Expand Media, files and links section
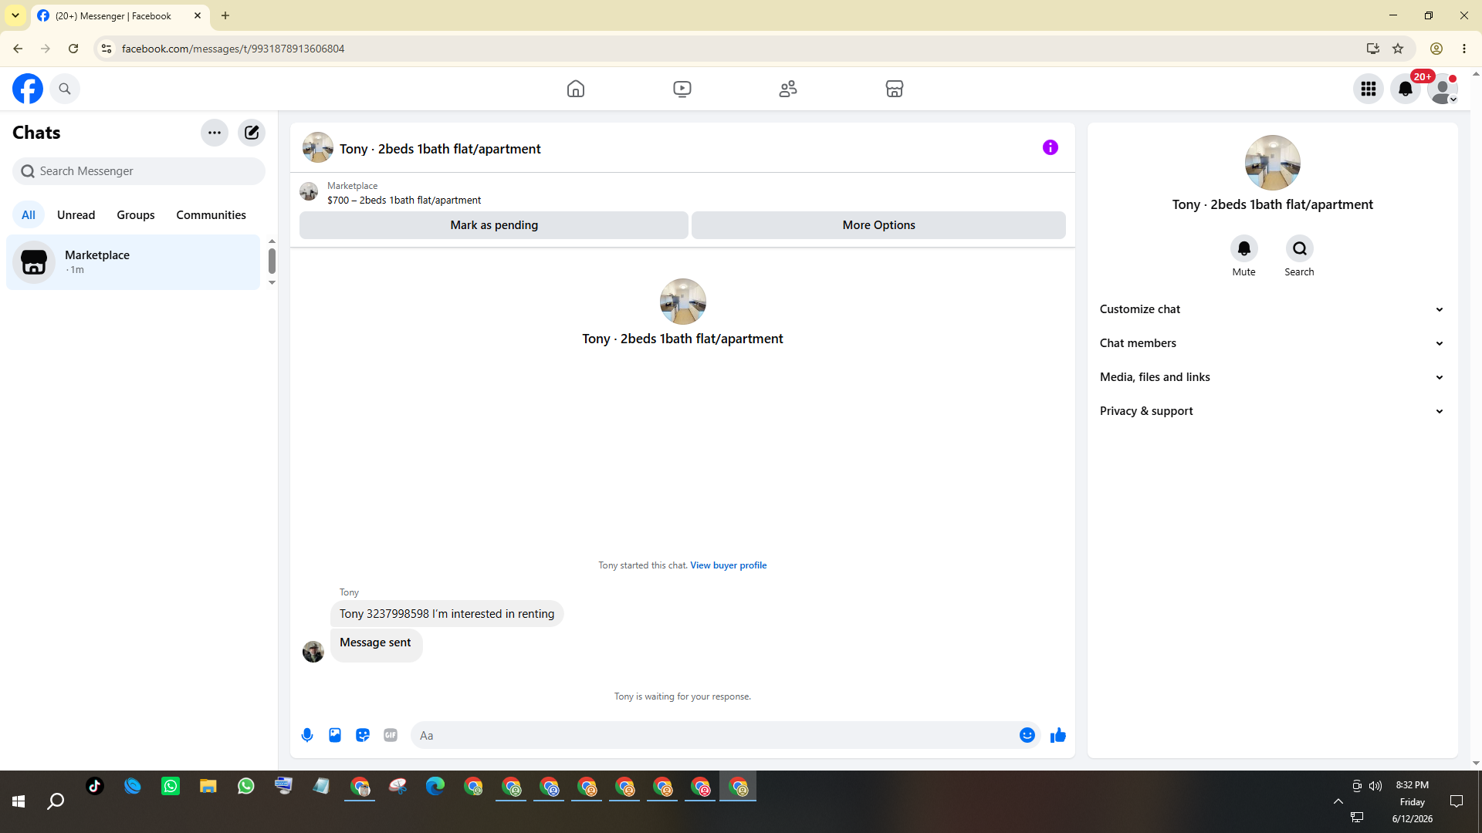This screenshot has width=1482, height=833. (1273, 377)
